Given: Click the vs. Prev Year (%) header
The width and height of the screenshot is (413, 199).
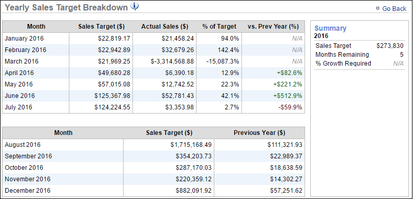Looking at the screenshot, I should pos(273,27).
